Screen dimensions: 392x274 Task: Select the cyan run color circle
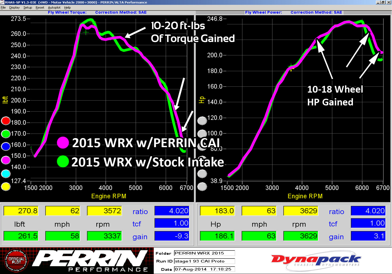point(6,174)
